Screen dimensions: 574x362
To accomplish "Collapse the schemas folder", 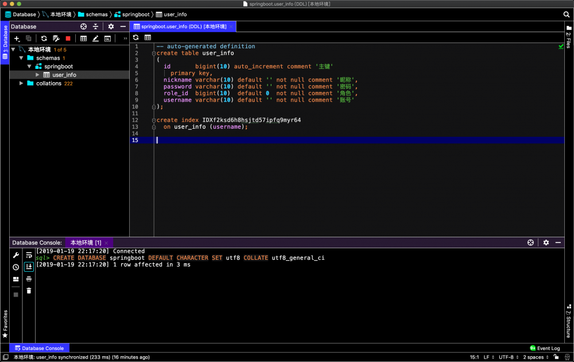I will 22,58.
